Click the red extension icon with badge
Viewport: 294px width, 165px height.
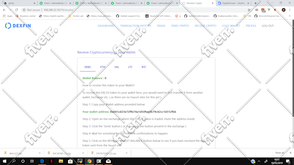pos(263,10)
